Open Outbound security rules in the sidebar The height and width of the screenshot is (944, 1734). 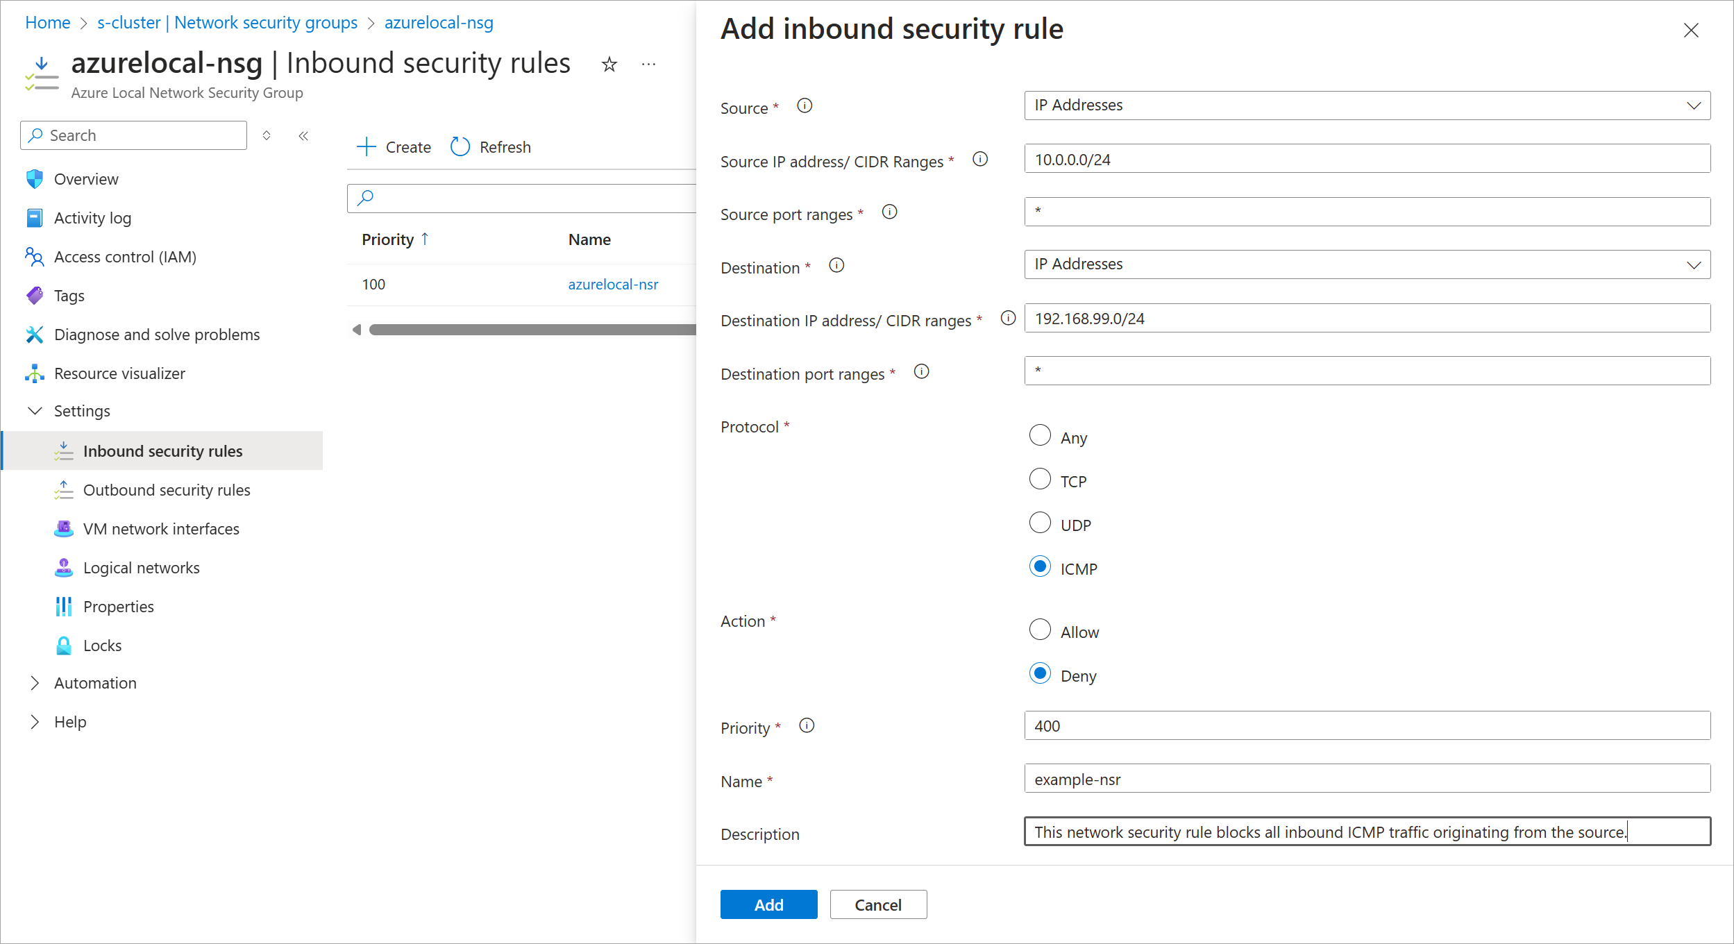167,490
